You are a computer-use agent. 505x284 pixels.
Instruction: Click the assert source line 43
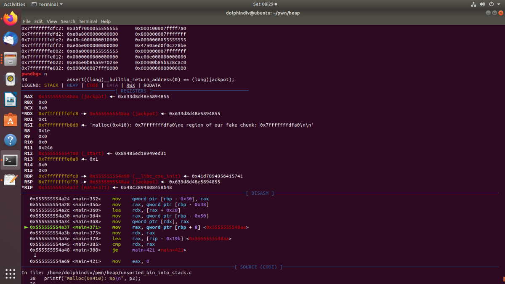pos(128,80)
